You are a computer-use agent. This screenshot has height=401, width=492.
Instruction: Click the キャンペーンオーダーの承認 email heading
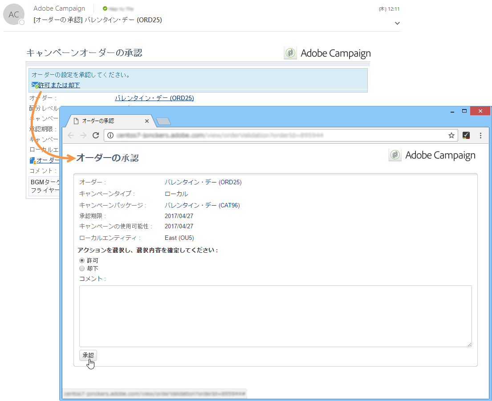click(x=84, y=53)
